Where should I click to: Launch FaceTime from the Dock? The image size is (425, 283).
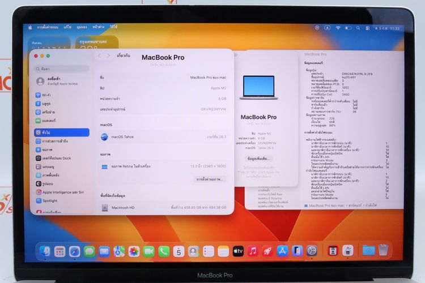click(149, 251)
